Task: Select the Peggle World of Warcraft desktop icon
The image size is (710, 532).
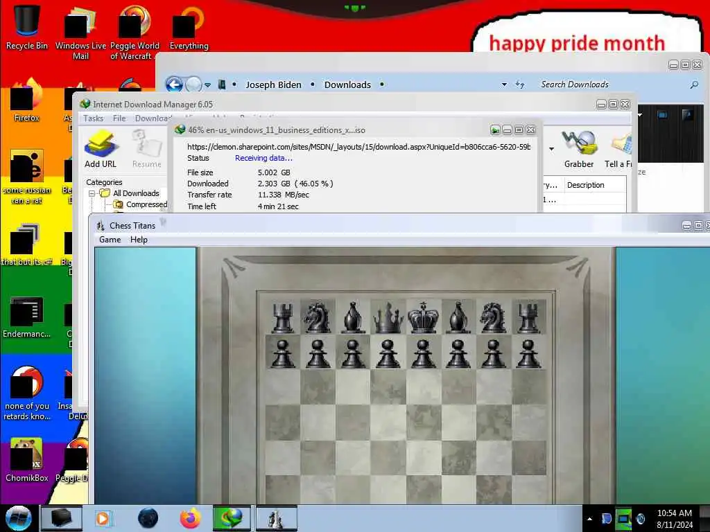Action: point(134,33)
